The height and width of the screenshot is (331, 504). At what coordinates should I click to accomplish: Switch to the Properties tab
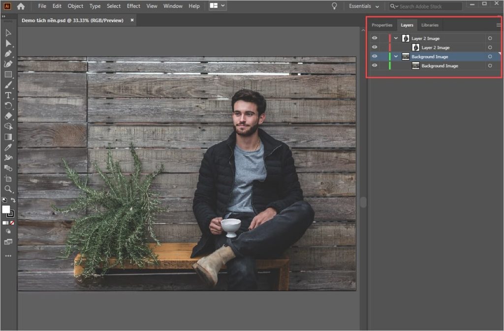[x=382, y=25]
